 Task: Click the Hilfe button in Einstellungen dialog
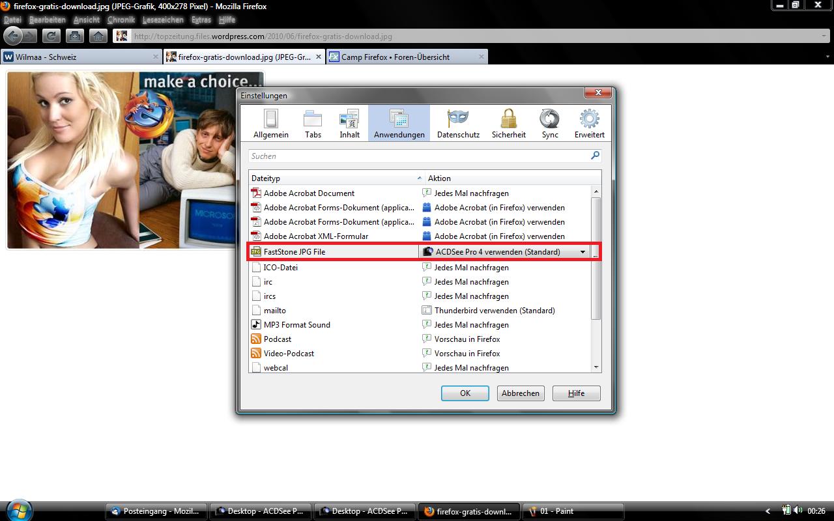click(x=577, y=393)
